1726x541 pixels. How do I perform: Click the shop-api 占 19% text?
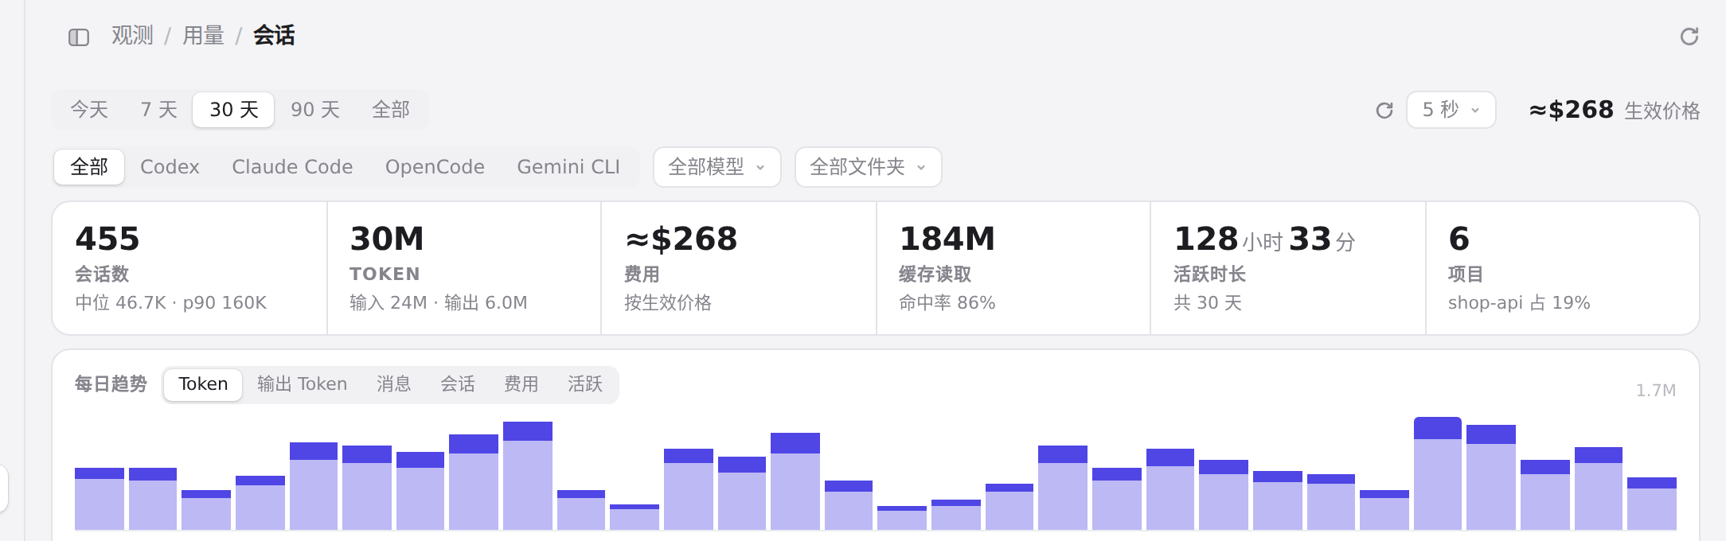point(1519,303)
